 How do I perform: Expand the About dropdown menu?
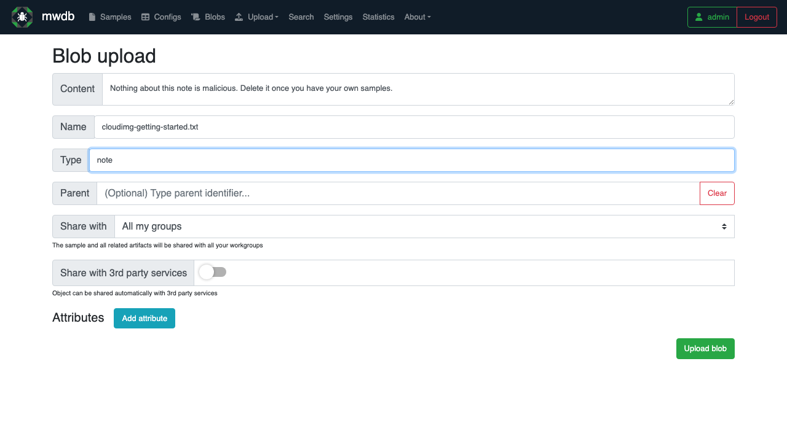click(x=417, y=17)
